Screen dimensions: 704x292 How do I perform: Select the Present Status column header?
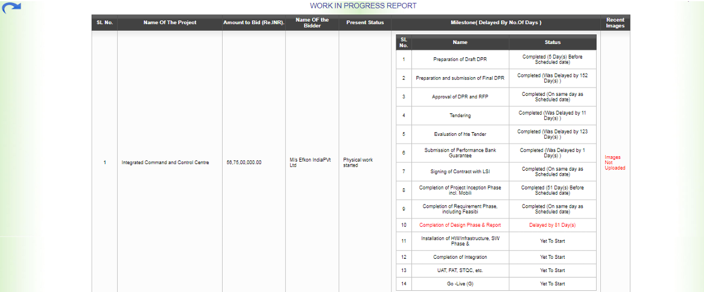click(365, 23)
